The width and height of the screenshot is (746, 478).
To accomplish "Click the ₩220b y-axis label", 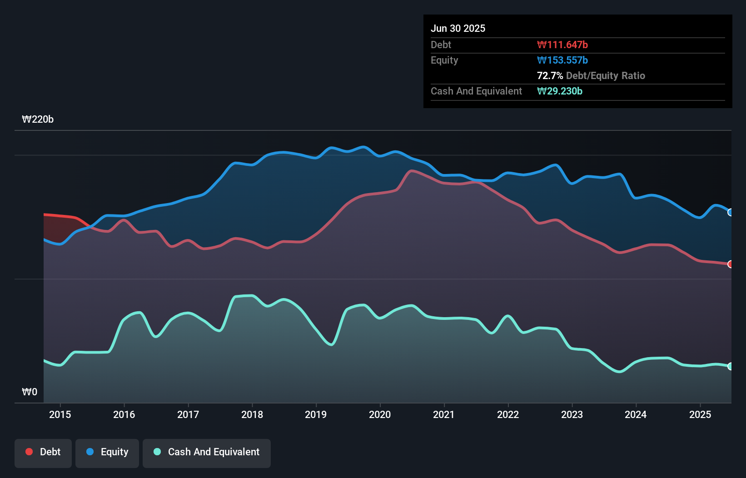I will 38,119.
